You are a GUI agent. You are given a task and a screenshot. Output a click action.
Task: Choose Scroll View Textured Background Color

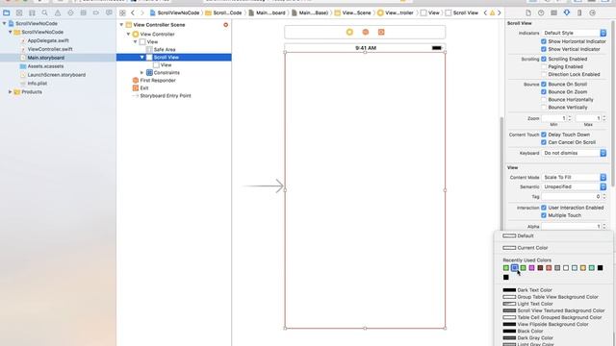(554, 310)
